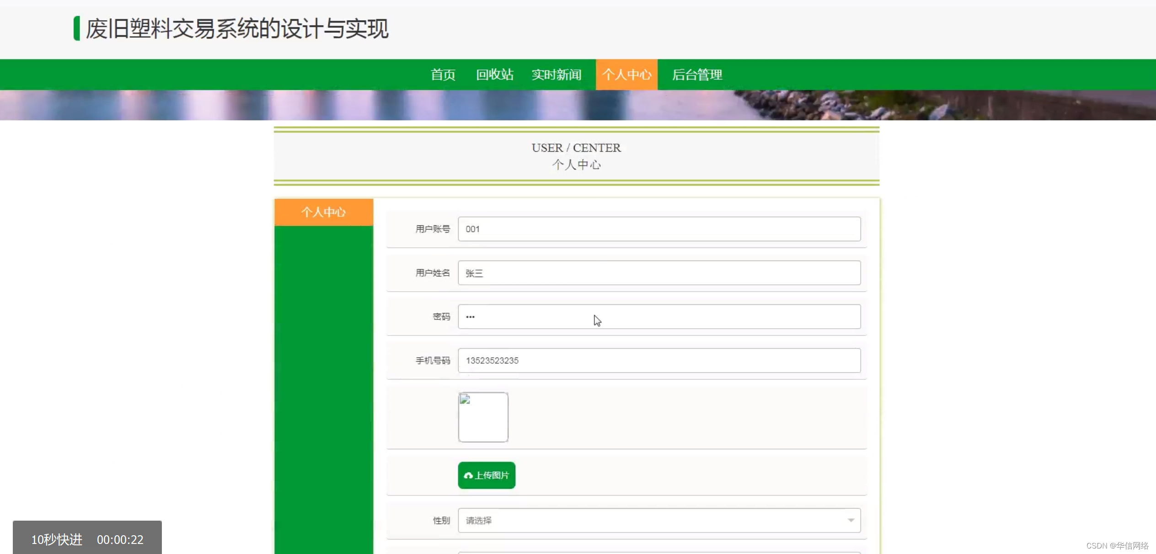This screenshot has width=1156, height=554.
Task: Click the profile picture thumbnail
Action: click(483, 417)
